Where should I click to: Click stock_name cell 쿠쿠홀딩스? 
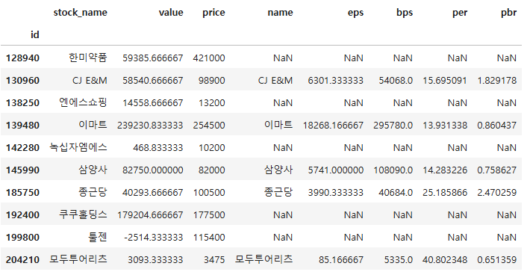pyautogui.click(x=84, y=214)
